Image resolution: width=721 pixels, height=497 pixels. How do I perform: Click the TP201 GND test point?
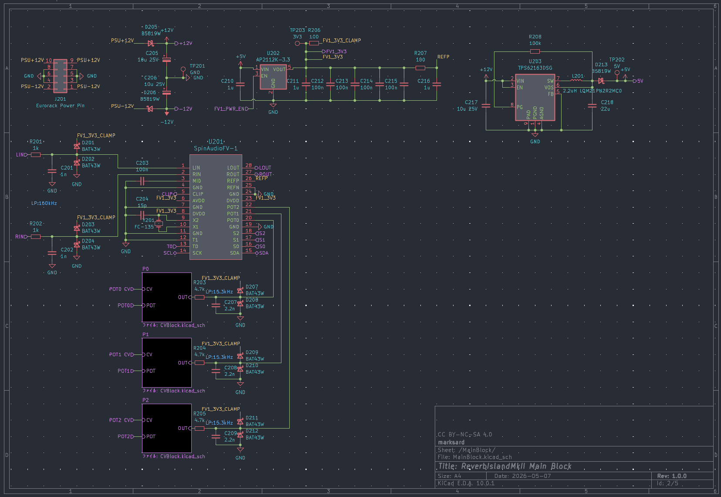(x=183, y=69)
